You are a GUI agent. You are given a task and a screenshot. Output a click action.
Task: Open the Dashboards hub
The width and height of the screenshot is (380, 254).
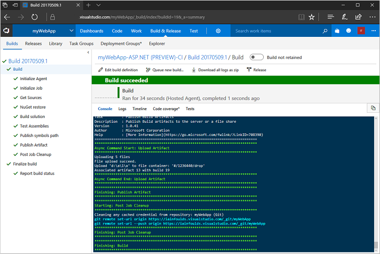(92, 31)
